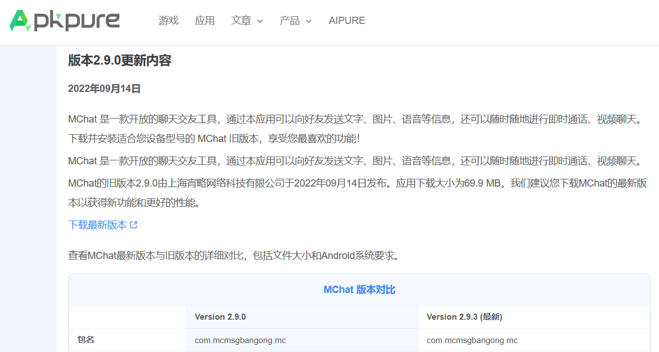Click the paragraph starting MChat的旧版本2.9.0由上海
The image size is (659, 352).
(x=358, y=193)
